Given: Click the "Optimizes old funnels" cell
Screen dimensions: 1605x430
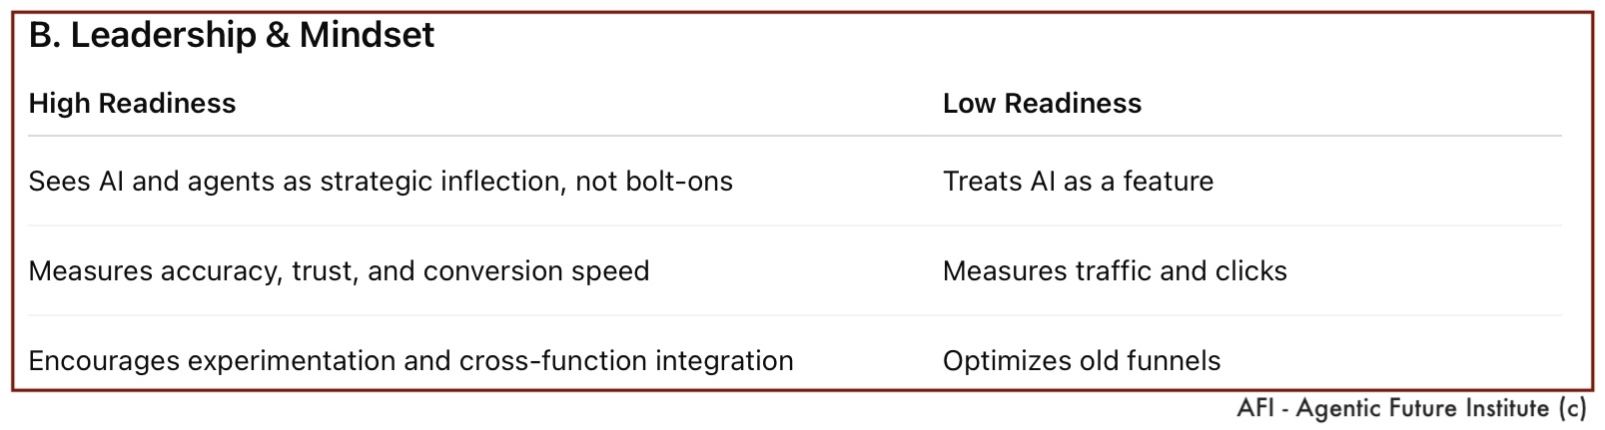Looking at the screenshot, I should click(1082, 361).
